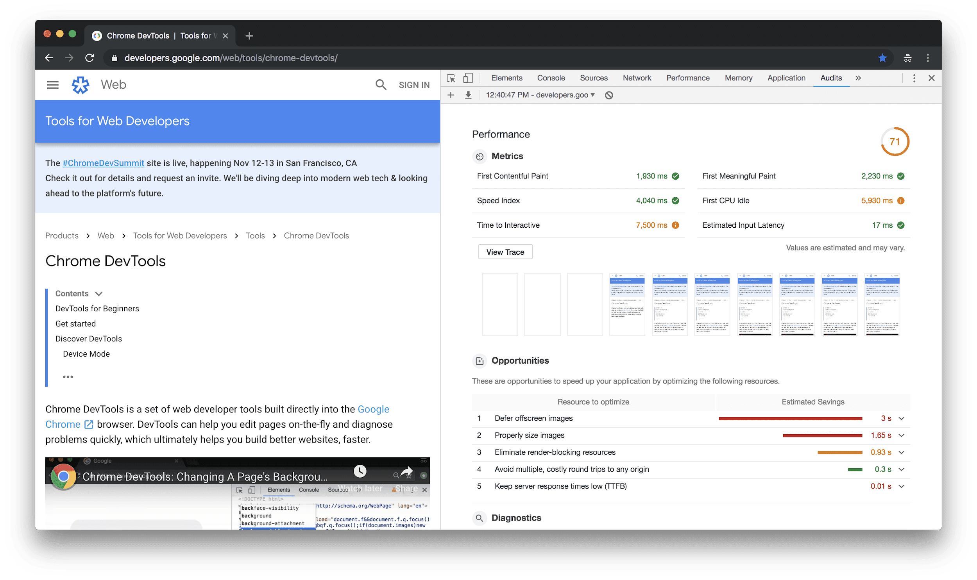Click the Network panel icon
The width and height of the screenshot is (977, 580).
636,77
